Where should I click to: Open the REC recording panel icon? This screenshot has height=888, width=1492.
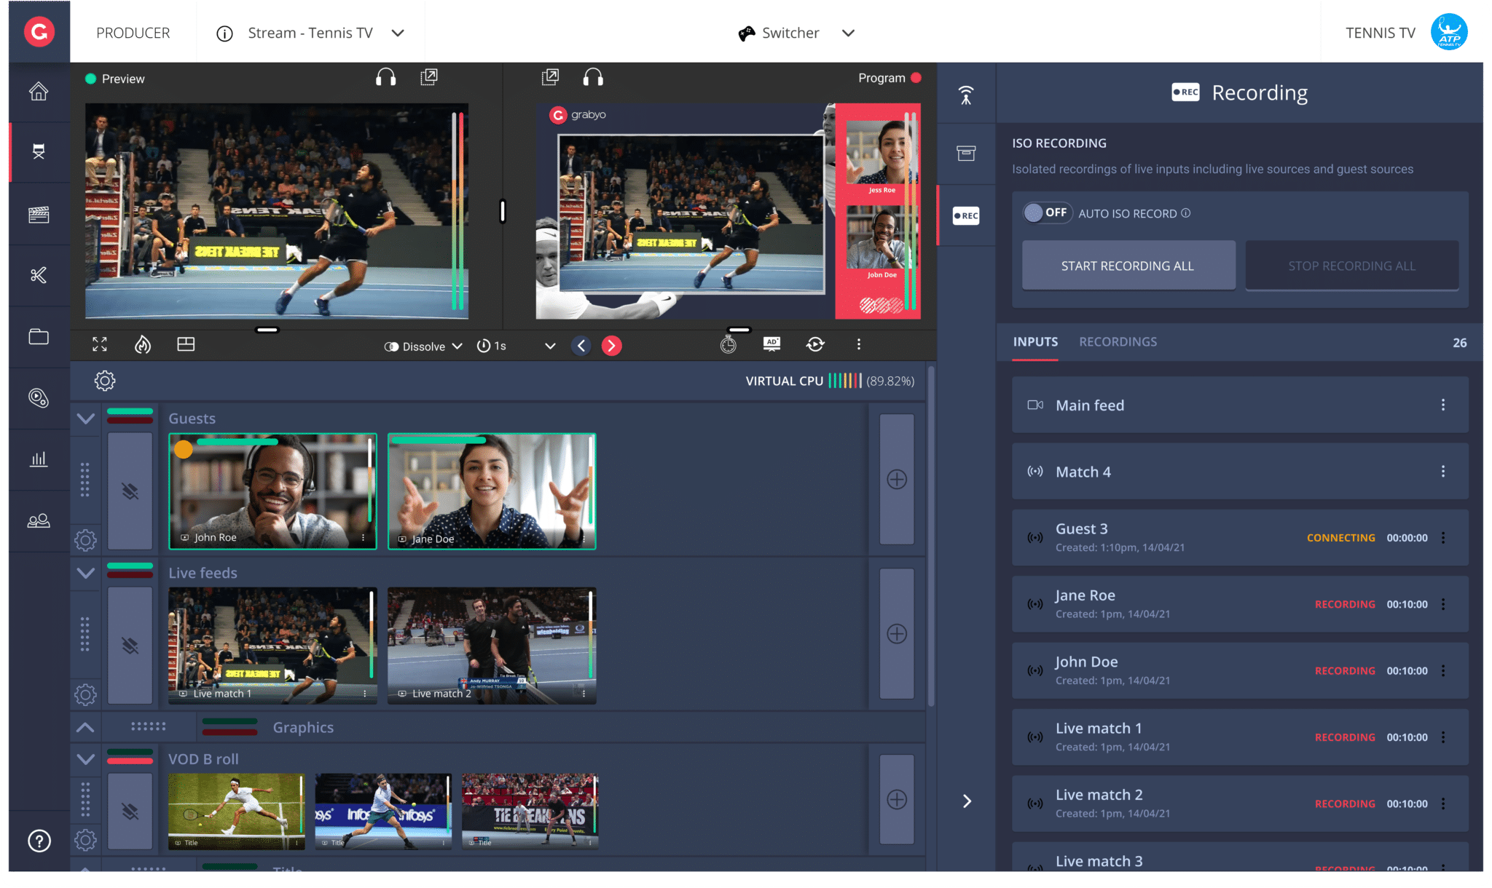click(966, 215)
